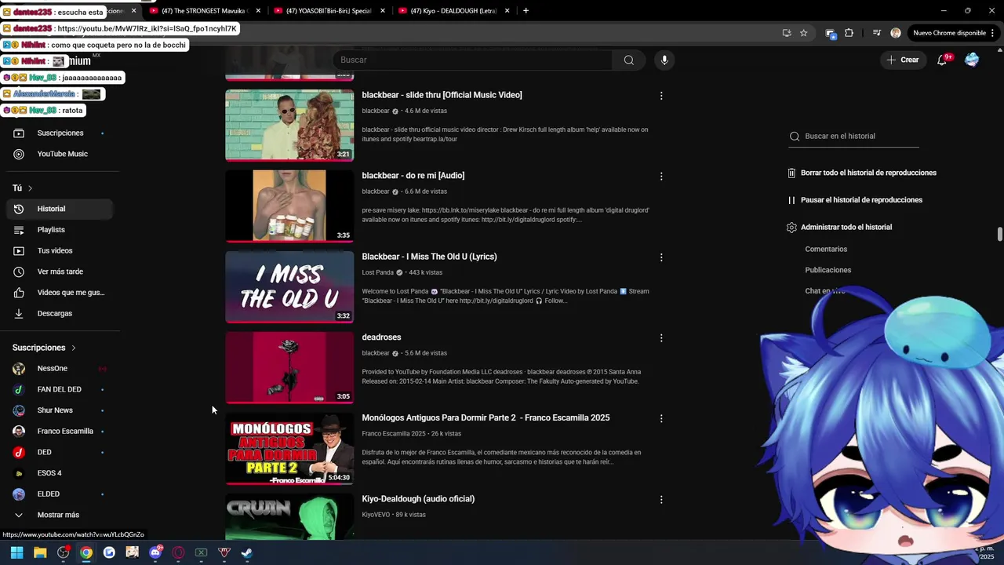Click the YouTube Buscar search field
The image size is (1004, 565).
[473, 60]
